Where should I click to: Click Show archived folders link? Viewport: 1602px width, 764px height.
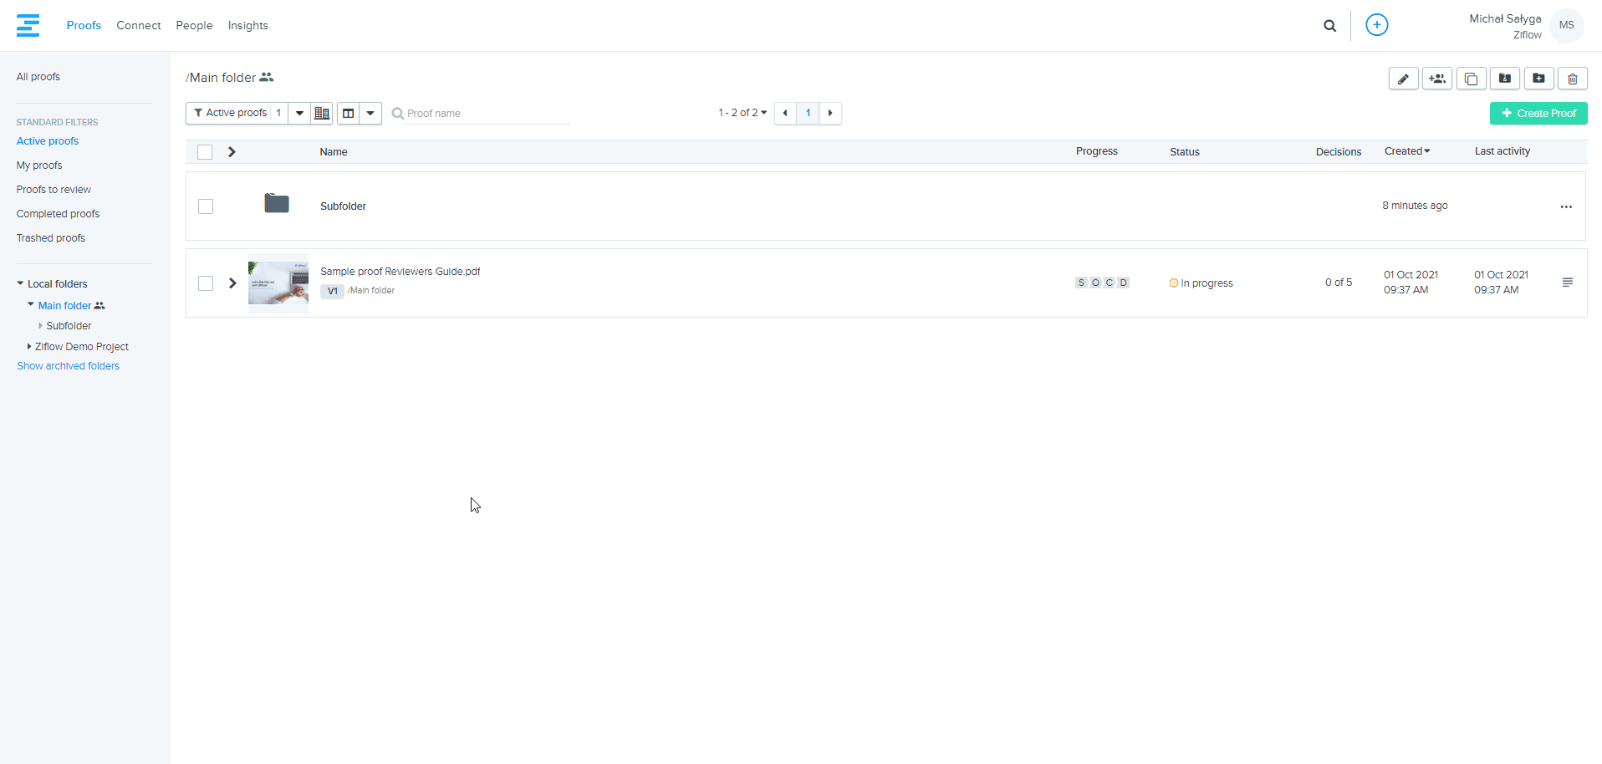click(x=69, y=366)
